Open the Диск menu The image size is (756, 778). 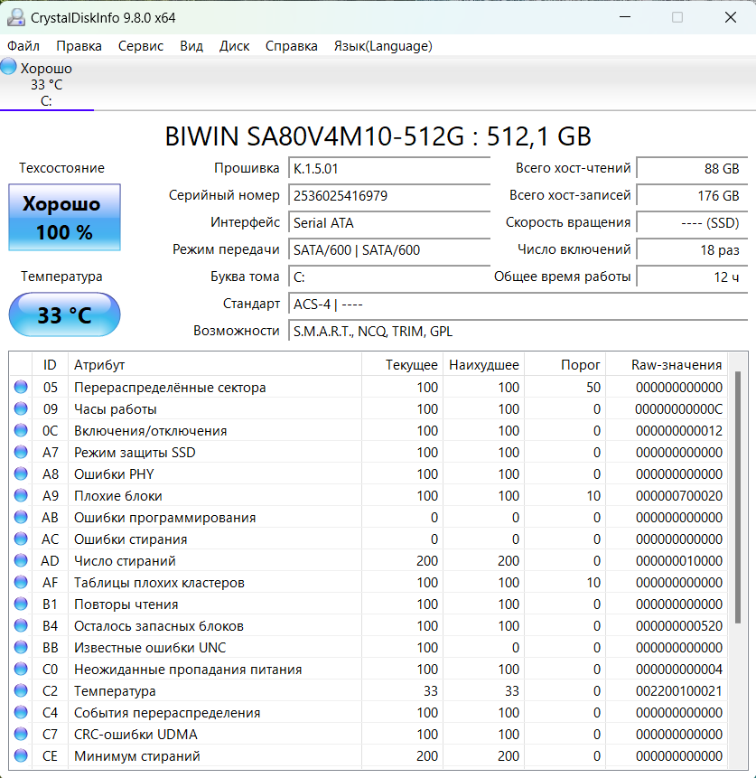pyautogui.click(x=235, y=46)
